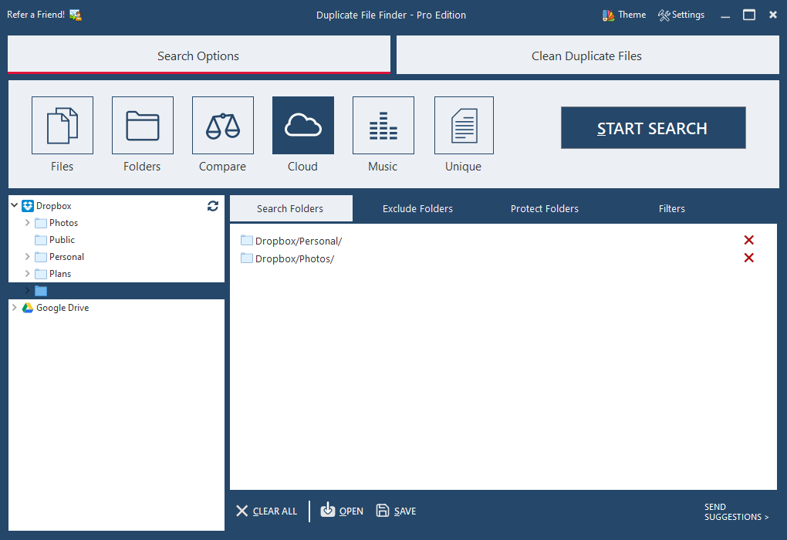The height and width of the screenshot is (540, 787).
Task: Maximize the Duplicate File Finder window
Action: [749, 15]
